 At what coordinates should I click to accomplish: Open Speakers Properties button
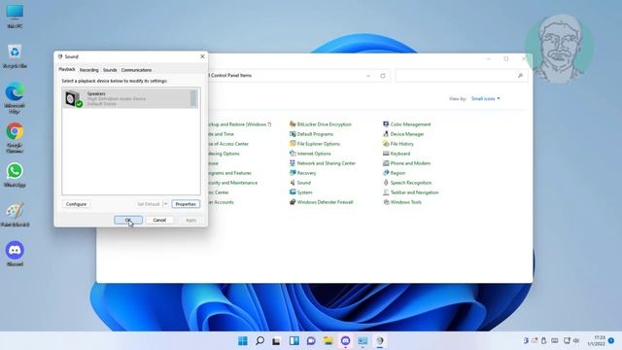[186, 204]
